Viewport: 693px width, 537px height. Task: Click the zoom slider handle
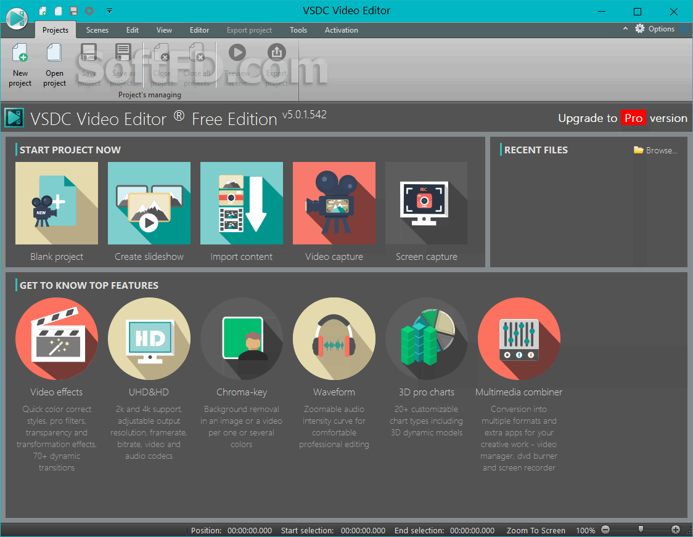tap(641, 529)
